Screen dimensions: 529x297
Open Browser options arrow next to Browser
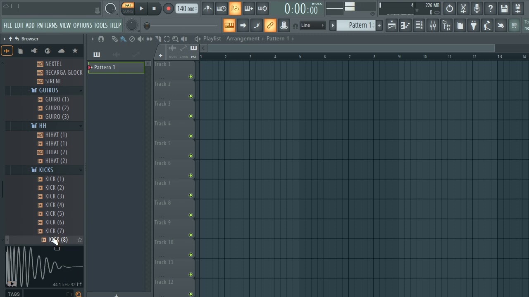(5, 39)
